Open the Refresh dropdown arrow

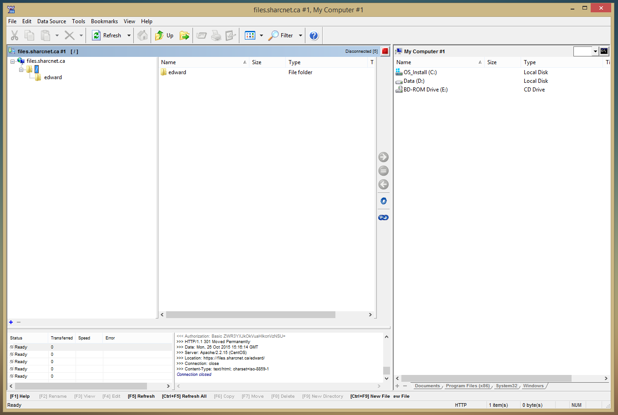tap(129, 35)
